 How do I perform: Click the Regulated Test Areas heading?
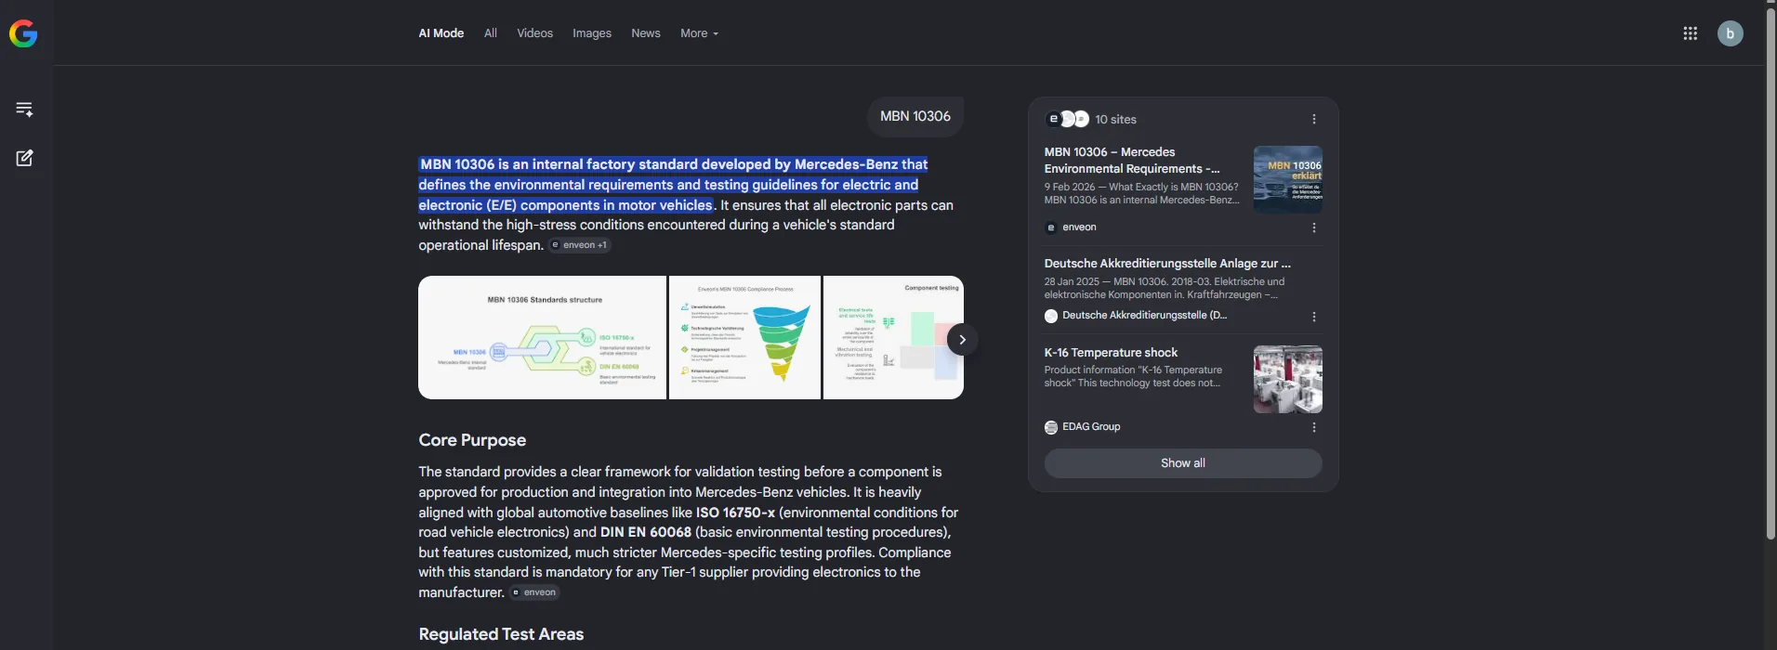click(501, 634)
